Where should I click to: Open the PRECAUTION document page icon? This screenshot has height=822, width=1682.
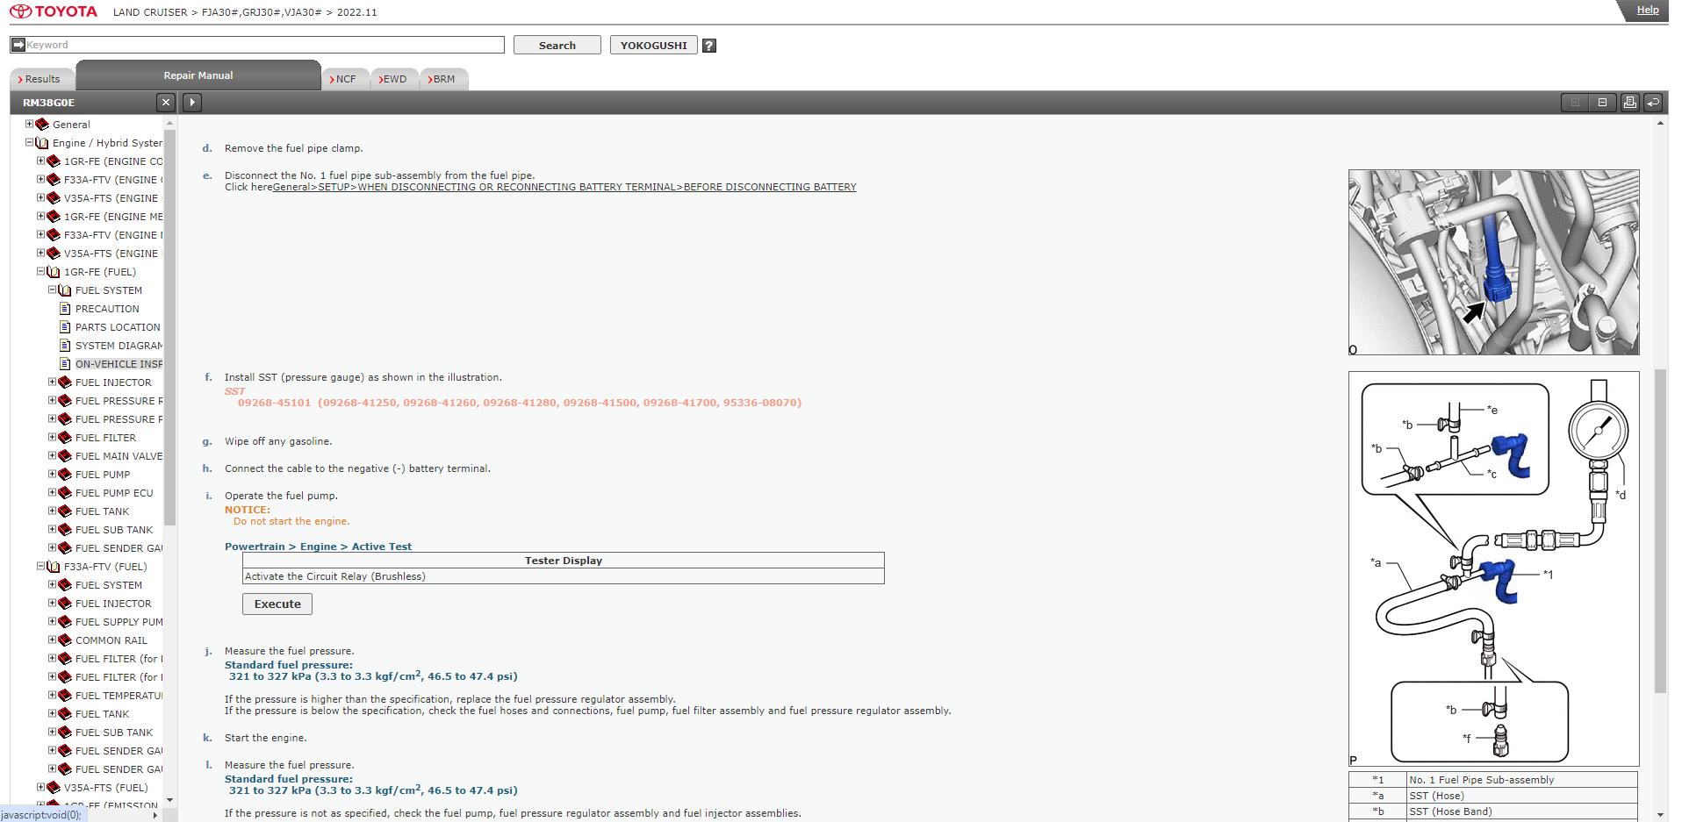(x=65, y=309)
